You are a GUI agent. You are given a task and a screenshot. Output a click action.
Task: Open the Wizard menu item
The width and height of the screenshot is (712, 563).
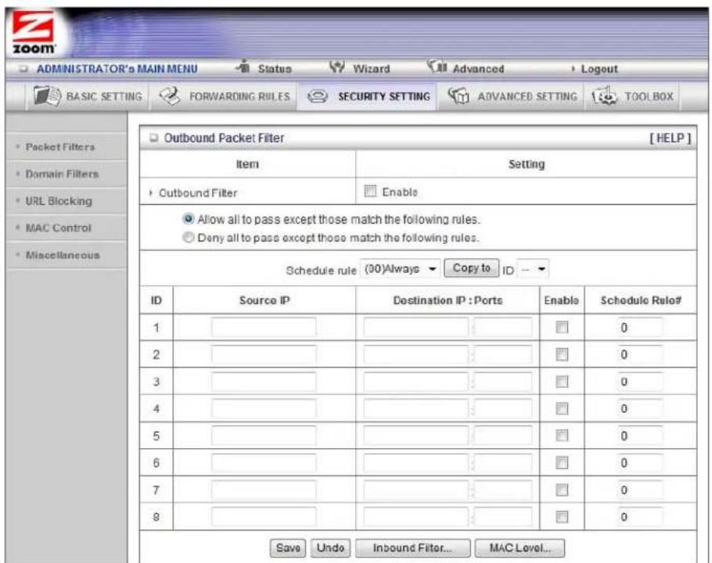pos(372,69)
